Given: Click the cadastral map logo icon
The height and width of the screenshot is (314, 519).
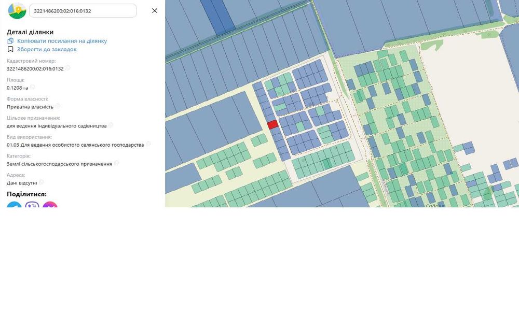Looking at the screenshot, I should coord(17,10).
